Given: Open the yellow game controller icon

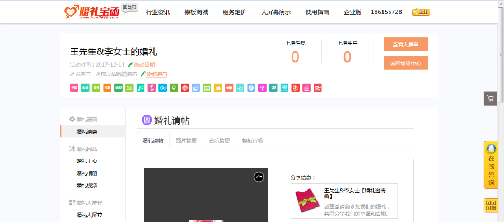Looking at the screenshot, I should point(218,88).
